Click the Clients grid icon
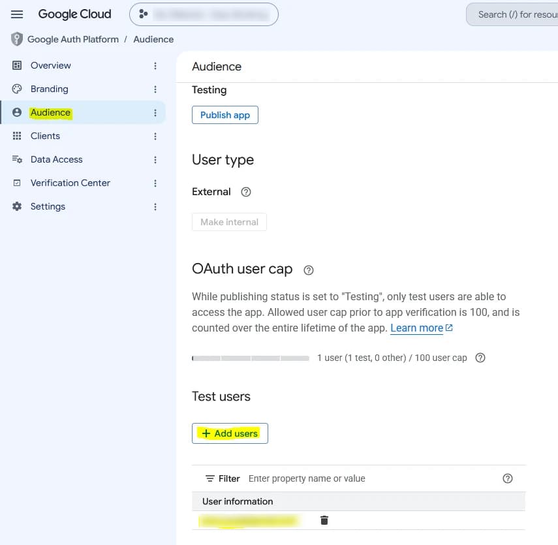Viewport: 558px width, 545px height. (x=17, y=136)
